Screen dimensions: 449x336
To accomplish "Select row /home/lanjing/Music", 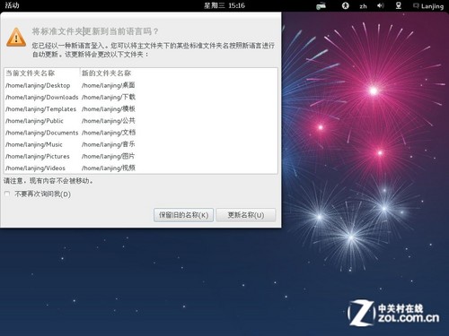I will pos(141,144).
